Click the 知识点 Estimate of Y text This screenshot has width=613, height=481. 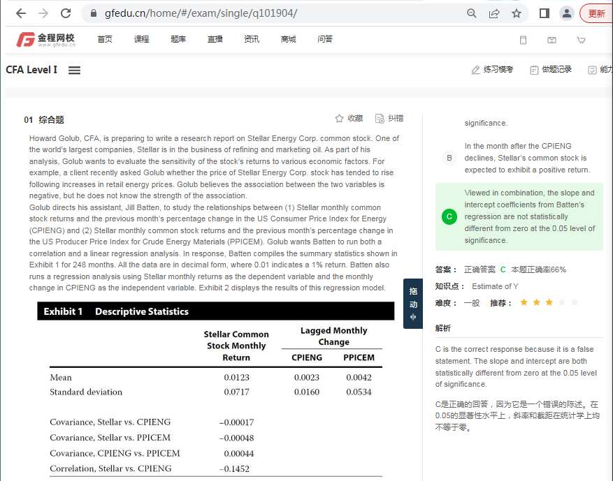495,286
